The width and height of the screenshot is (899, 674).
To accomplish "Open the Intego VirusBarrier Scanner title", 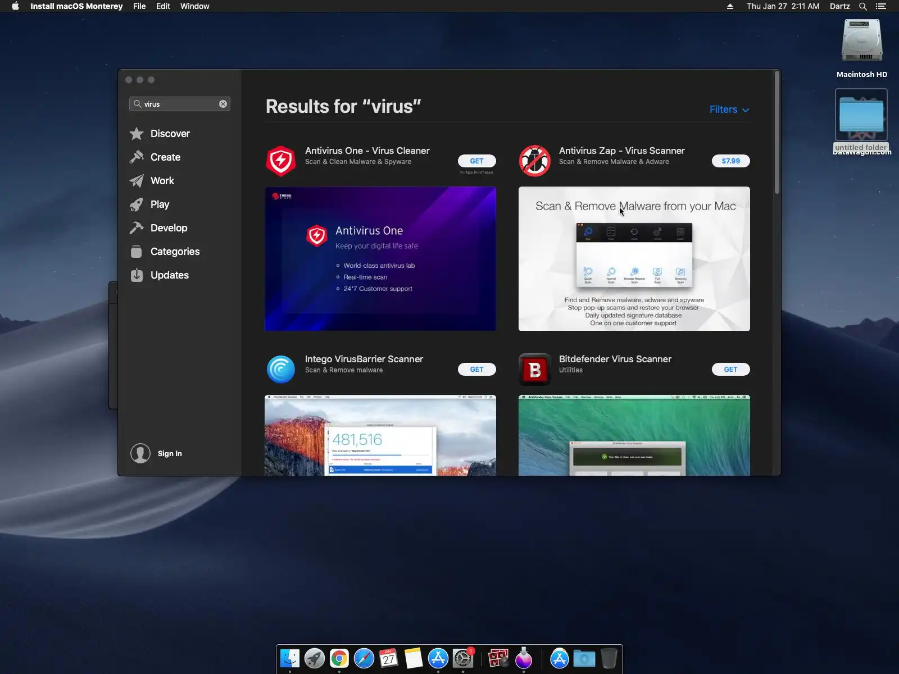I will [364, 359].
